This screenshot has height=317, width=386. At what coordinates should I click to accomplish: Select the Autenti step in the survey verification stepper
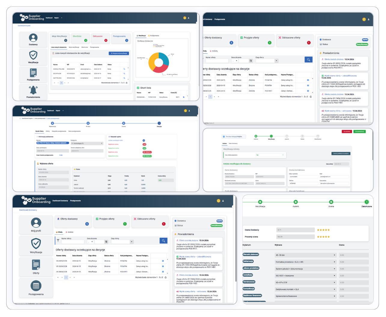(x=287, y=136)
